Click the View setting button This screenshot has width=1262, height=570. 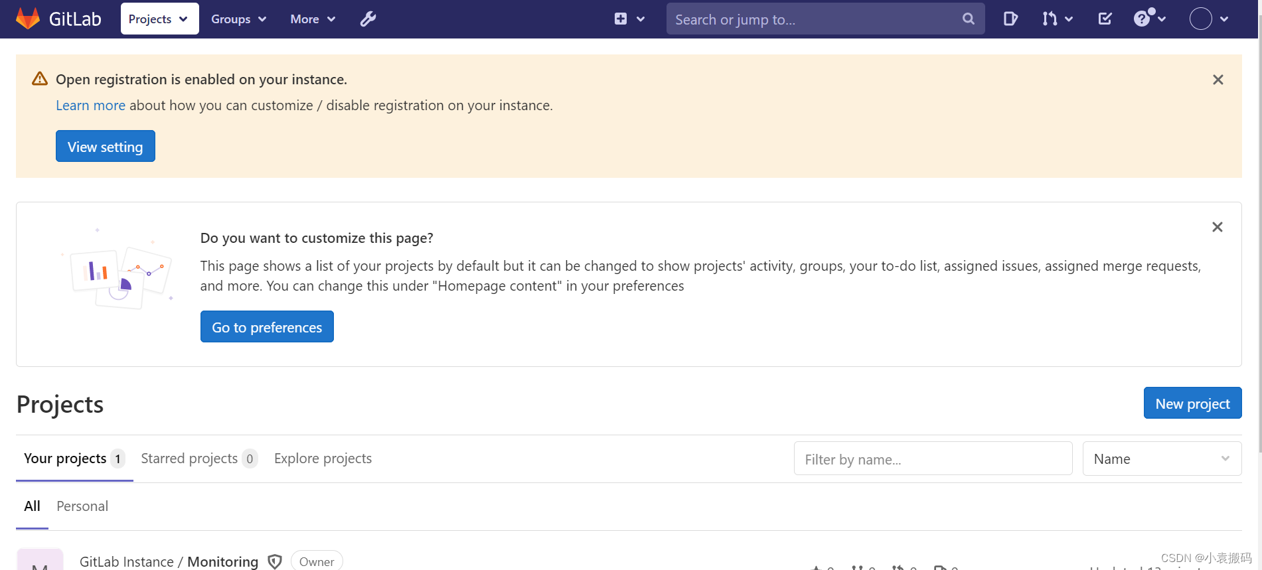(x=106, y=146)
